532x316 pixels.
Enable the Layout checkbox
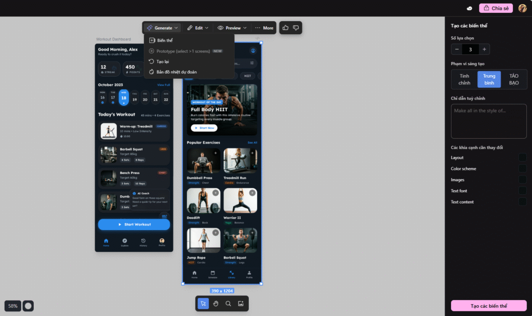coord(522,157)
